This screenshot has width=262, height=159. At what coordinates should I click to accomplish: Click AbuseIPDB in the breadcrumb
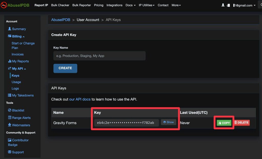61,20
